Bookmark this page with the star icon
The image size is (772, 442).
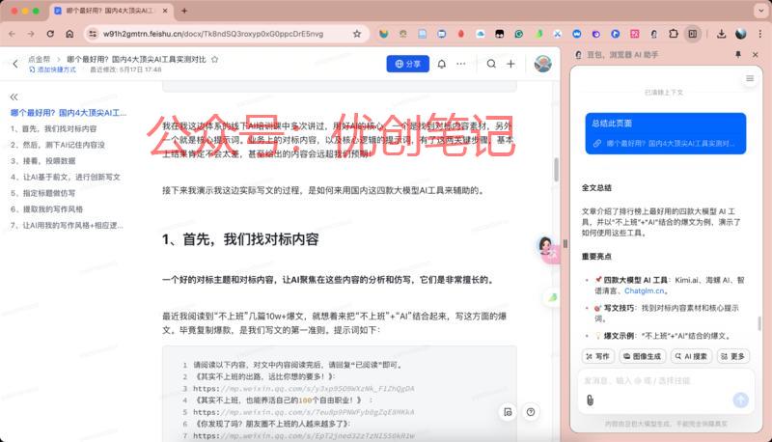357,34
